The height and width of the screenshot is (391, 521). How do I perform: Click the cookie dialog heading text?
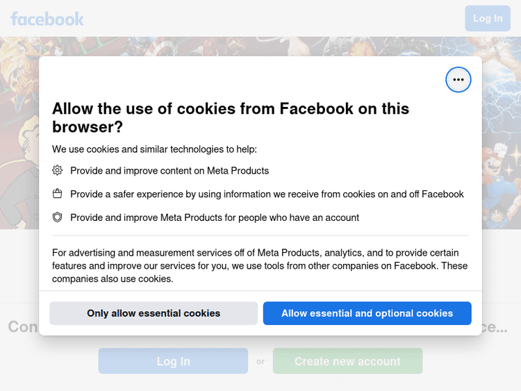coord(231,117)
